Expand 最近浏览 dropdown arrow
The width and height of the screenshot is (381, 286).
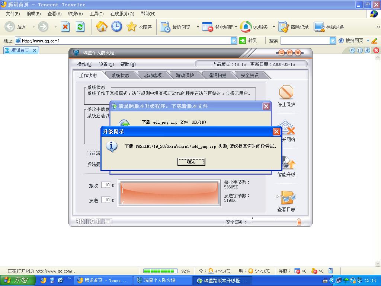pyautogui.click(x=198, y=27)
